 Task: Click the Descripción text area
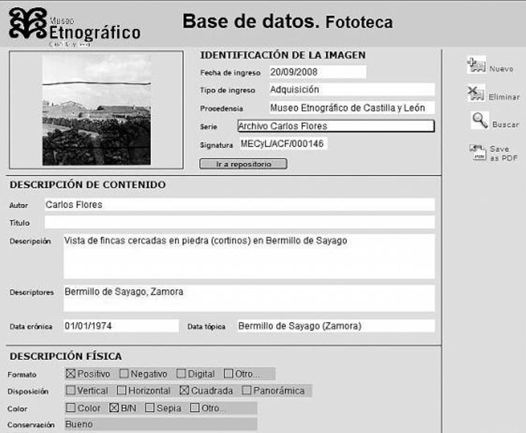pos(249,256)
